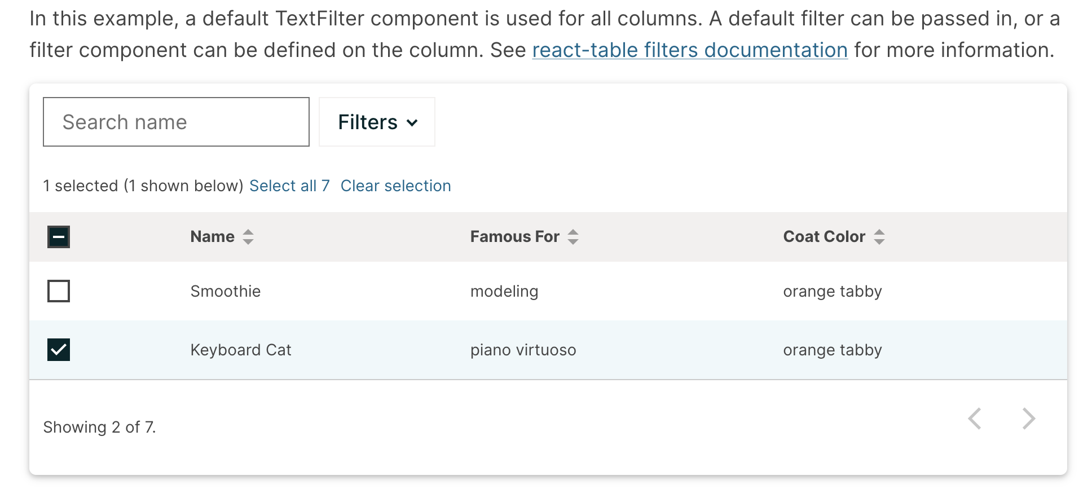Click inside the Search name input field

[x=175, y=122]
